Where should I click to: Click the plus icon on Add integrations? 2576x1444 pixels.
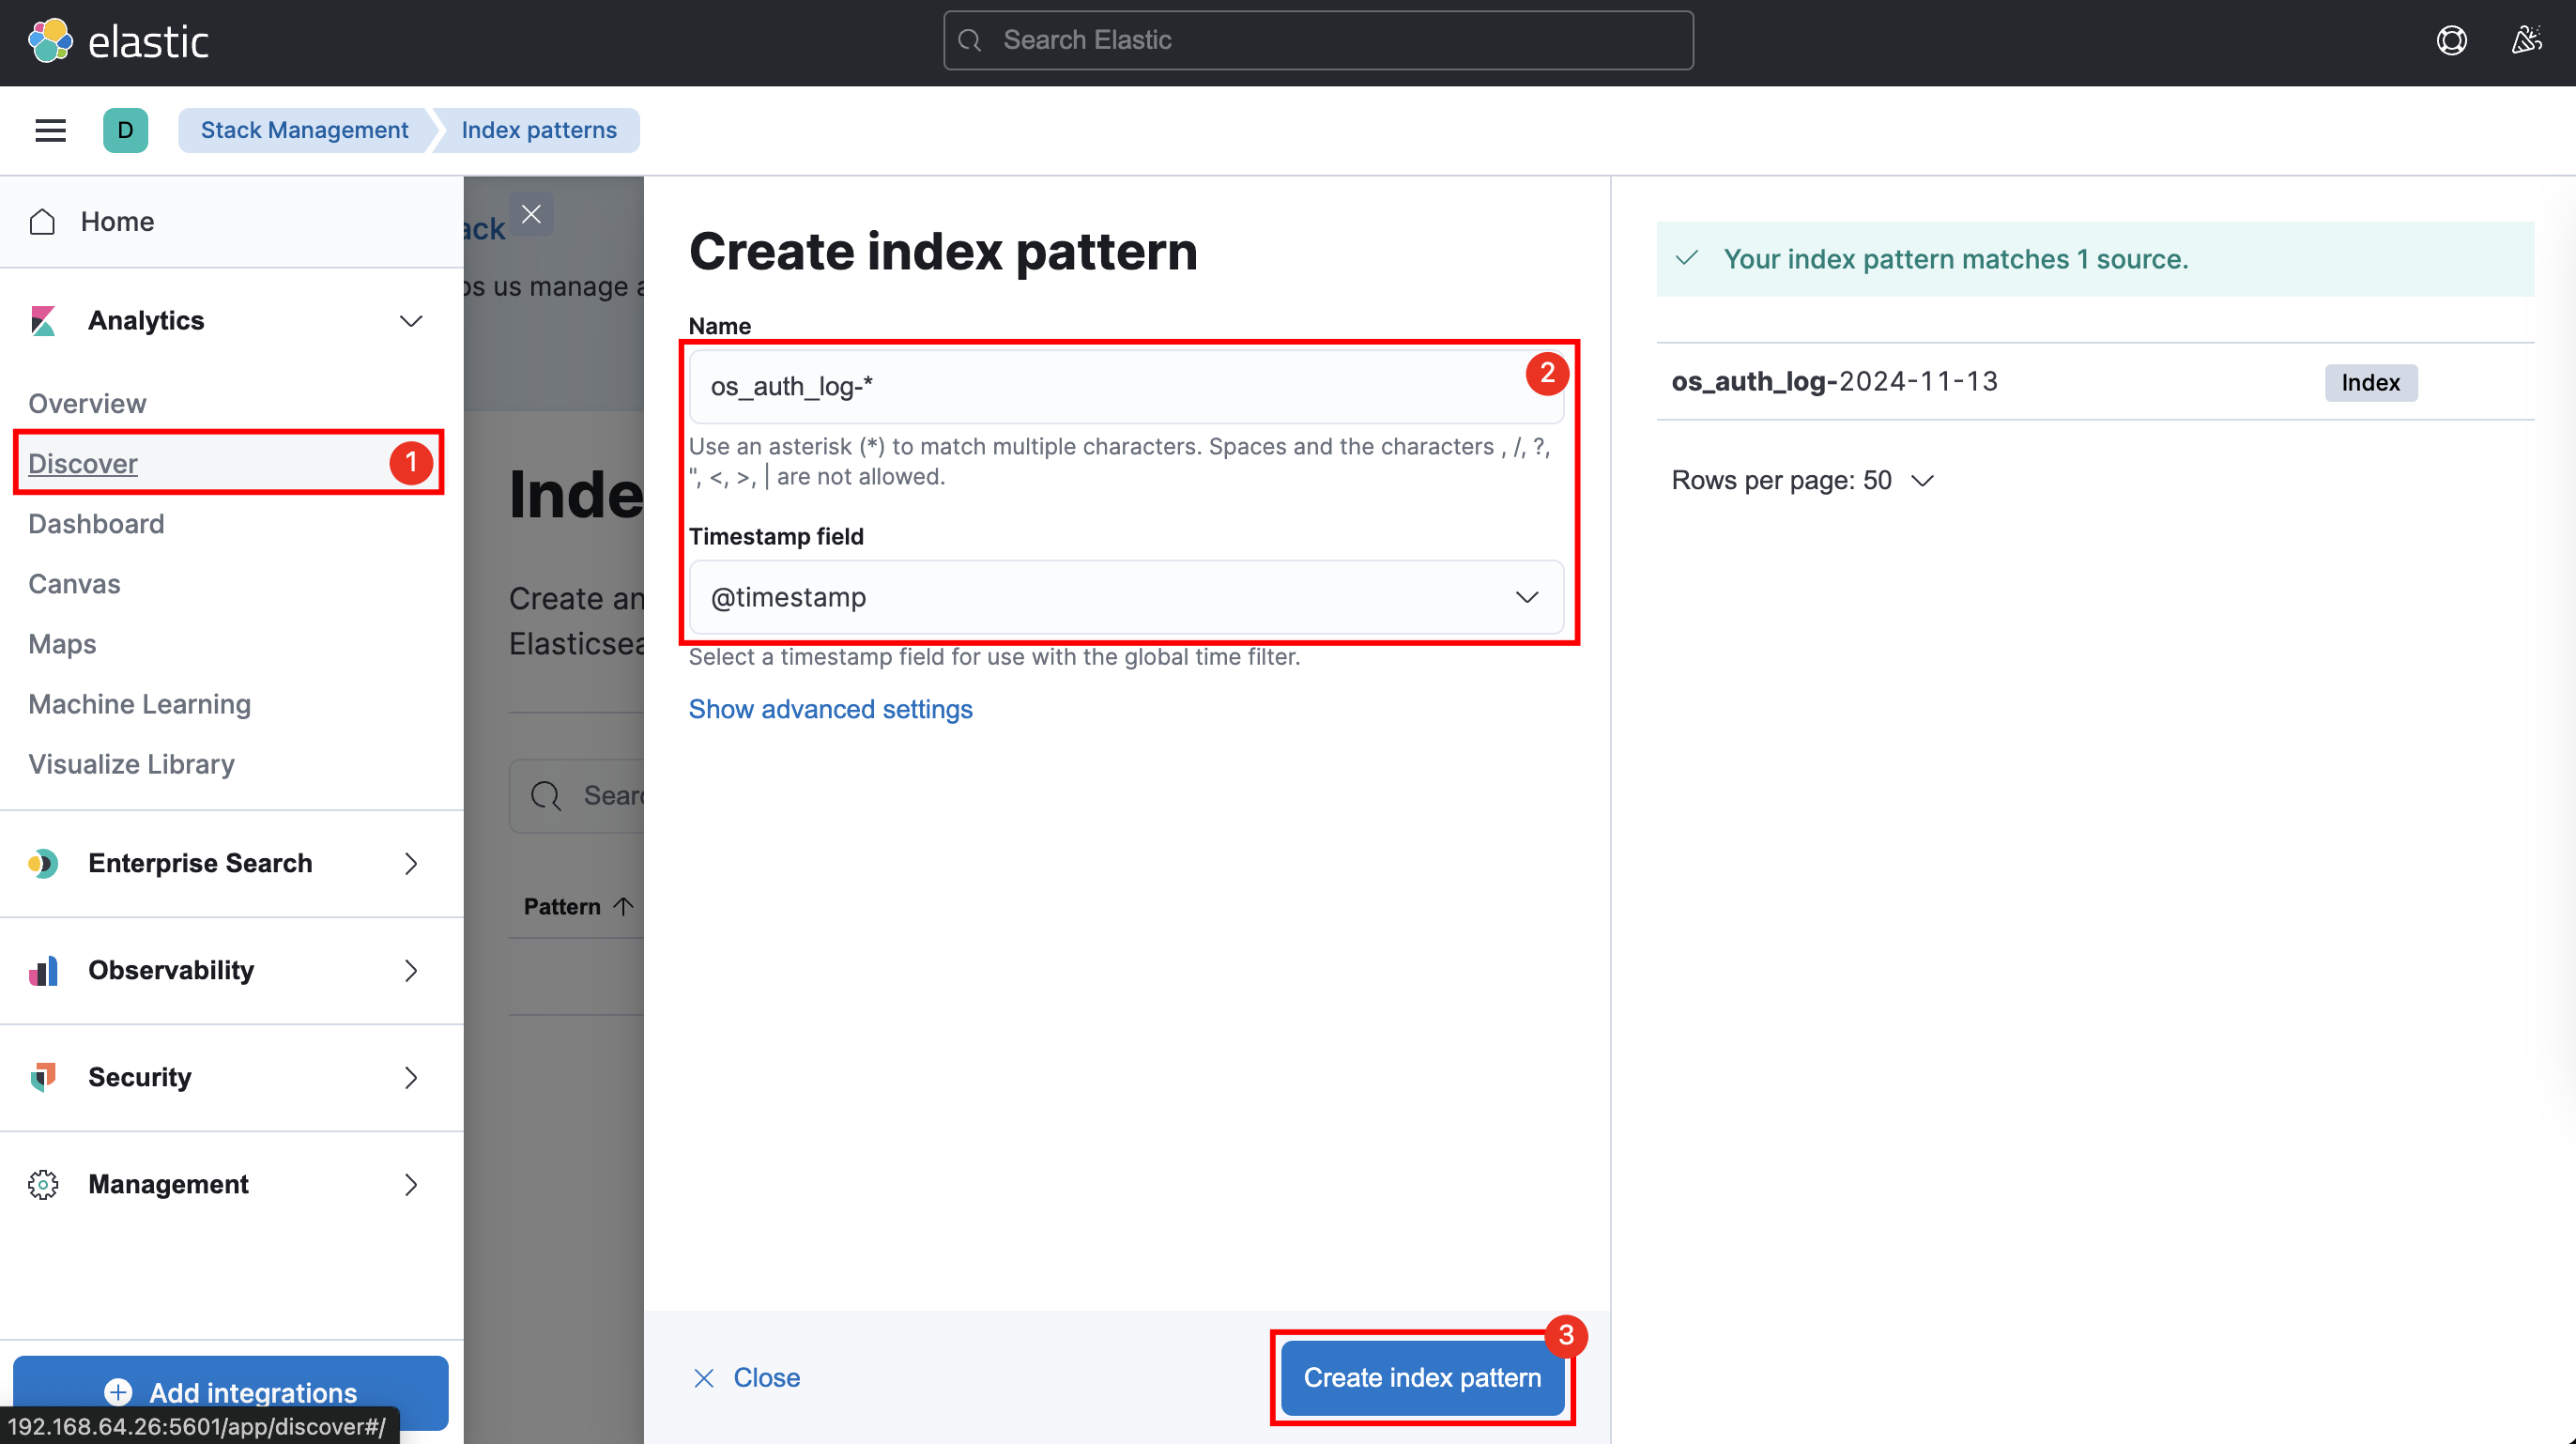click(x=118, y=1392)
